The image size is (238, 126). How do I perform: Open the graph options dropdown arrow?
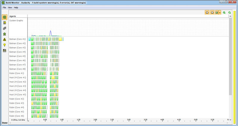pyautogui.click(x=220, y=12)
